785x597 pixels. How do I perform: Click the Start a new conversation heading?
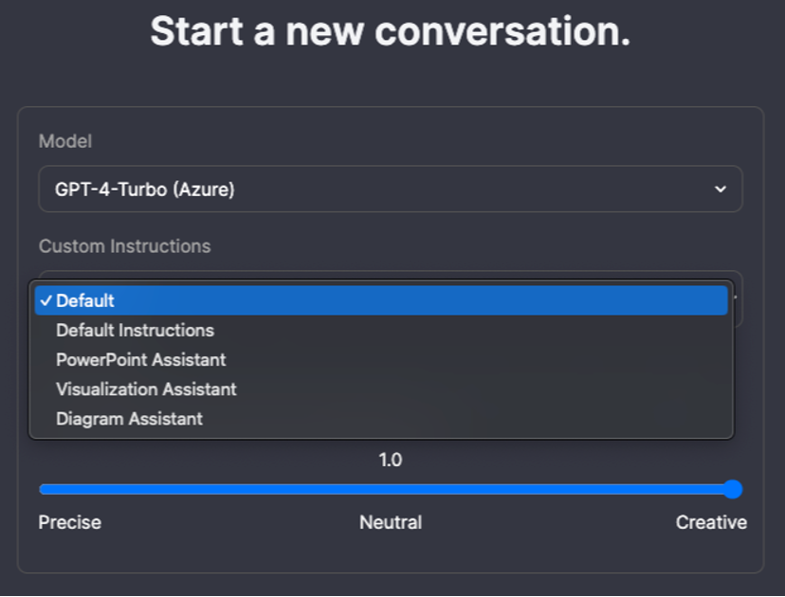tap(392, 31)
